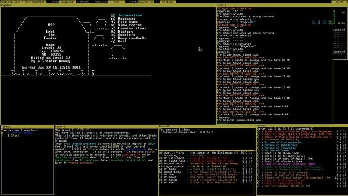
Task: Click Scrolls of Word of Recall row
Action: (x=301, y=158)
